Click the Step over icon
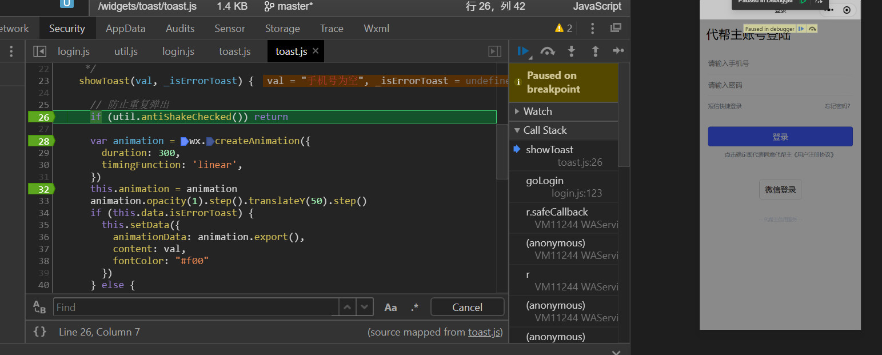The width and height of the screenshot is (882, 355). tap(548, 51)
